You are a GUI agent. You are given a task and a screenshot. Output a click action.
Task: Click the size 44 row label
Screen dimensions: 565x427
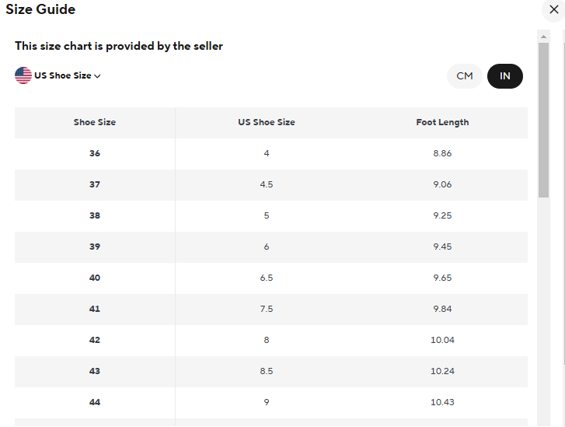pyautogui.click(x=95, y=402)
